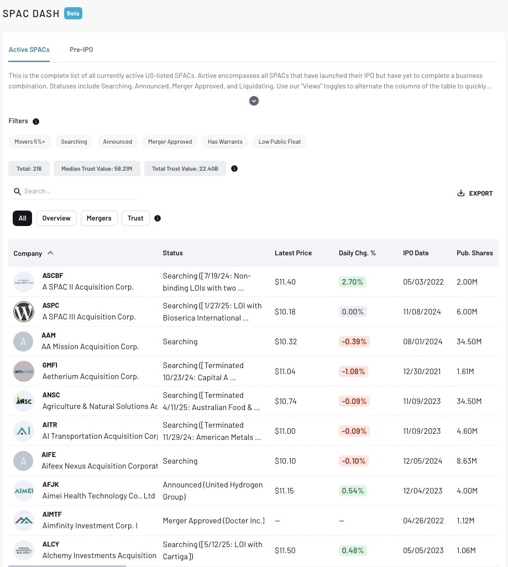Screen dimensions: 508x567
Task: Click the AITR ticker symbol
Action: [50, 425]
